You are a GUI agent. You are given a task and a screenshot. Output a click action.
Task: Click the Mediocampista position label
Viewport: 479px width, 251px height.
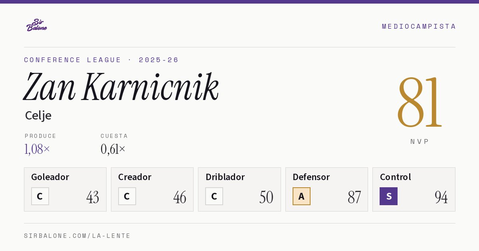pyautogui.click(x=419, y=26)
